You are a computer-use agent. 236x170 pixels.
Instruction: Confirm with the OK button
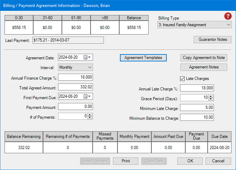(x=190, y=161)
